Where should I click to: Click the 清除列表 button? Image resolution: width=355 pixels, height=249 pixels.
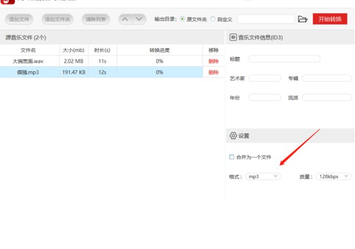pyautogui.click(x=96, y=19)
